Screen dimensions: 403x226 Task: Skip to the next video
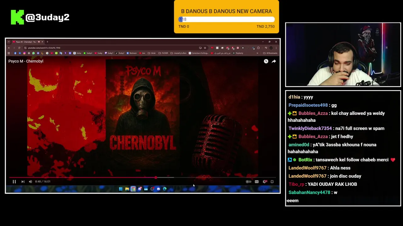pyautogui.click(x=23, y=181)
